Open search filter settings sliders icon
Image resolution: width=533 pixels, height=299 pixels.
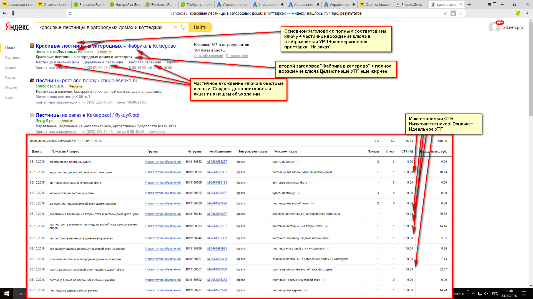[183, 27]
